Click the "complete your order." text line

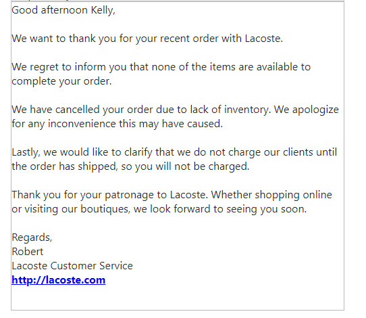point(61,81)
